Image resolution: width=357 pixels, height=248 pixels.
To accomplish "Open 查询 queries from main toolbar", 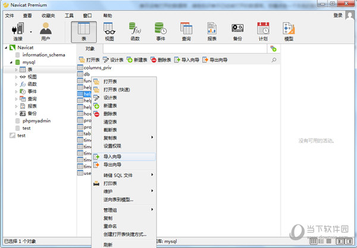I will pyautogui.click(x=186, y=32).
